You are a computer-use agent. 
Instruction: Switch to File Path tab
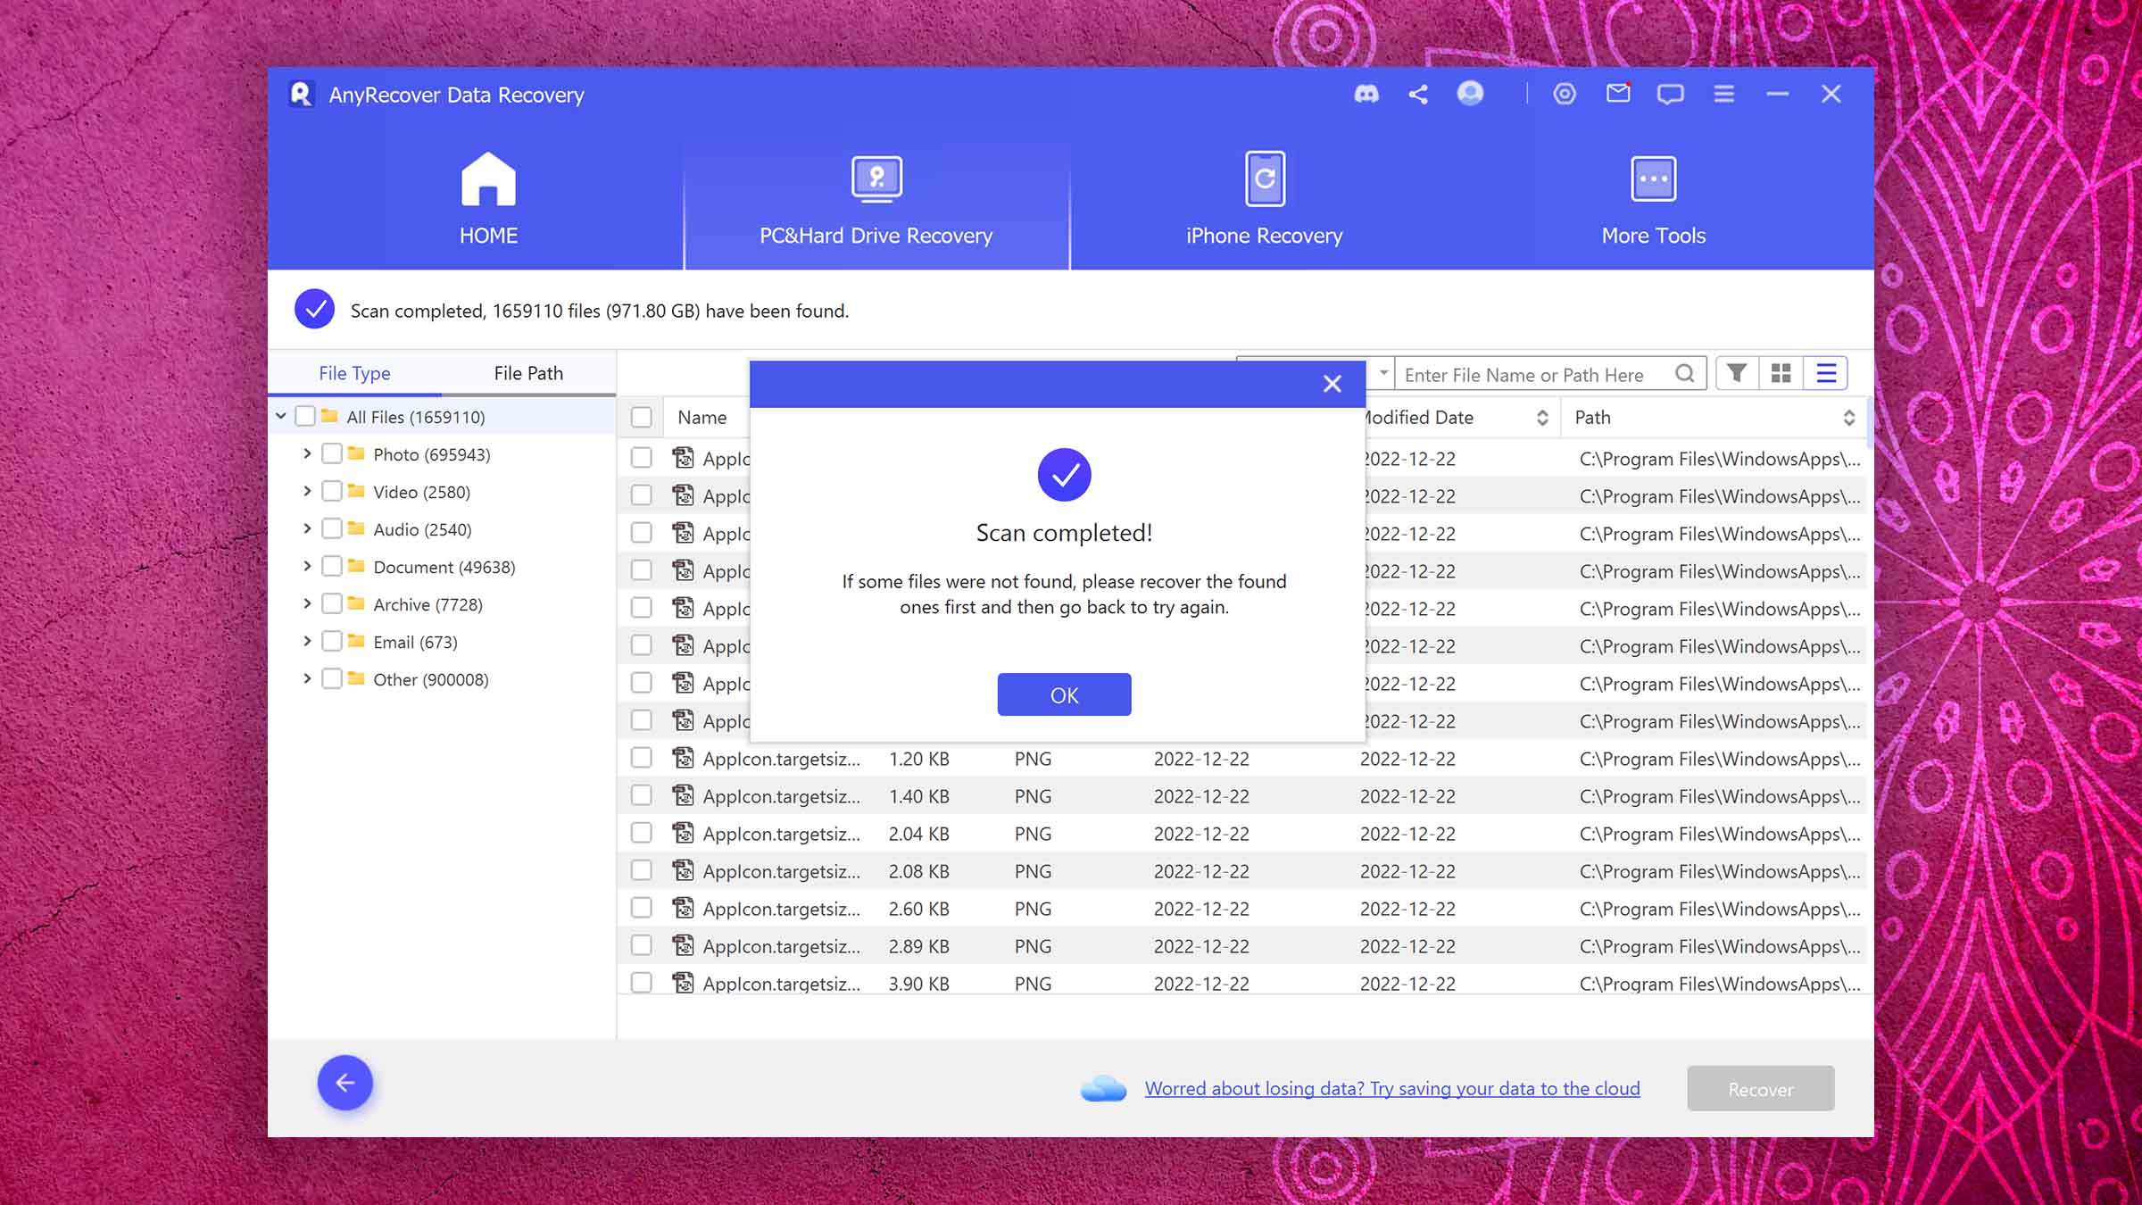[528, 373]
